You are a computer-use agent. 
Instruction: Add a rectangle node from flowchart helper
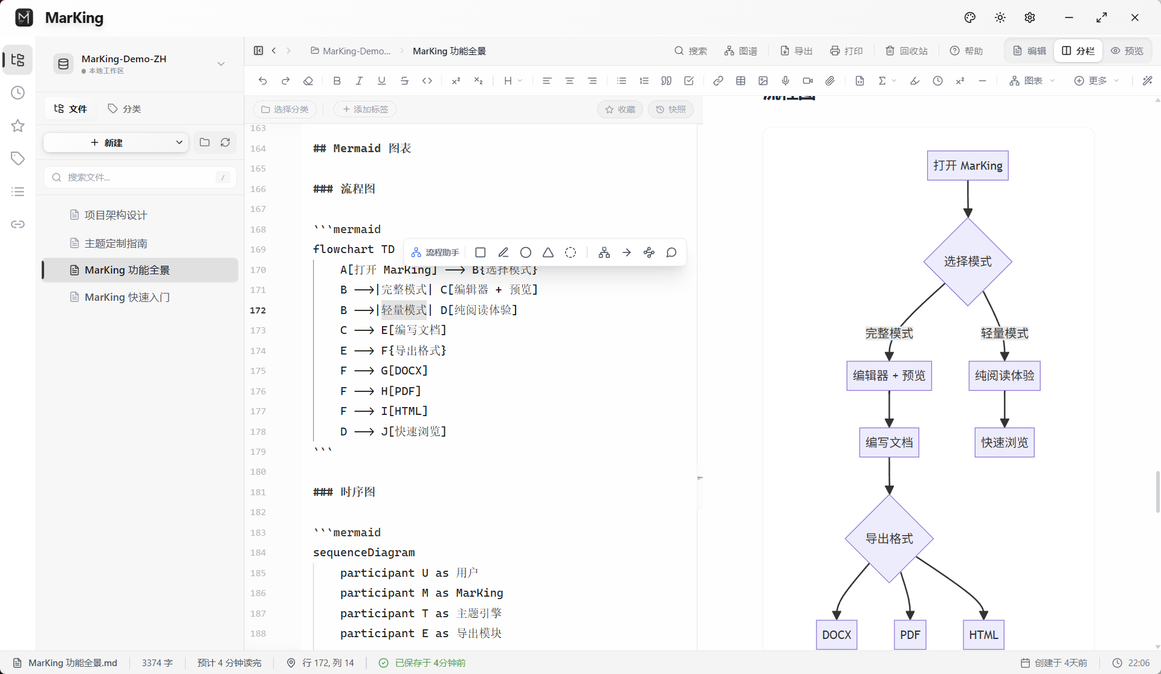(480, 252)
